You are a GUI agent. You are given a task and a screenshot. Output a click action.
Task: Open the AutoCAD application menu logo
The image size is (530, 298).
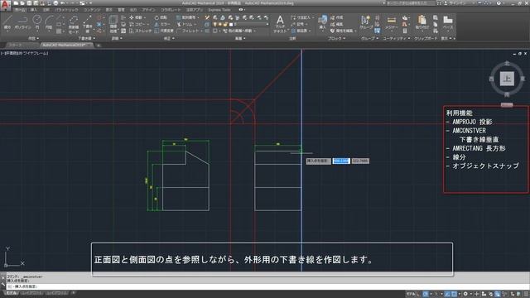coord(5,5)
